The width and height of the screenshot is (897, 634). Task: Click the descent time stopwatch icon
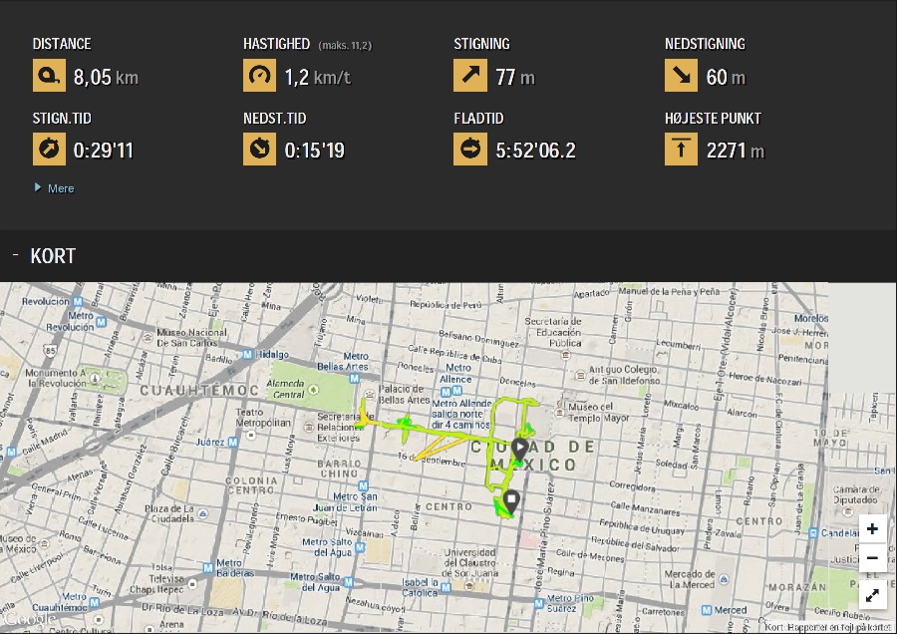[260, 150]
